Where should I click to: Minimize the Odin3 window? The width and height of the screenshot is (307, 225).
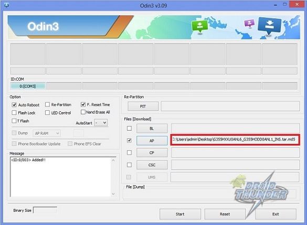(276, 5)
